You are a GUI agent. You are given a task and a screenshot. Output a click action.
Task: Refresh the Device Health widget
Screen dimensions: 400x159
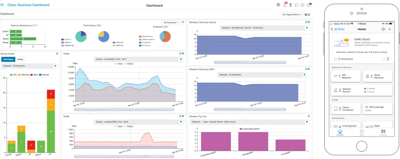click(x=57, y=53)
